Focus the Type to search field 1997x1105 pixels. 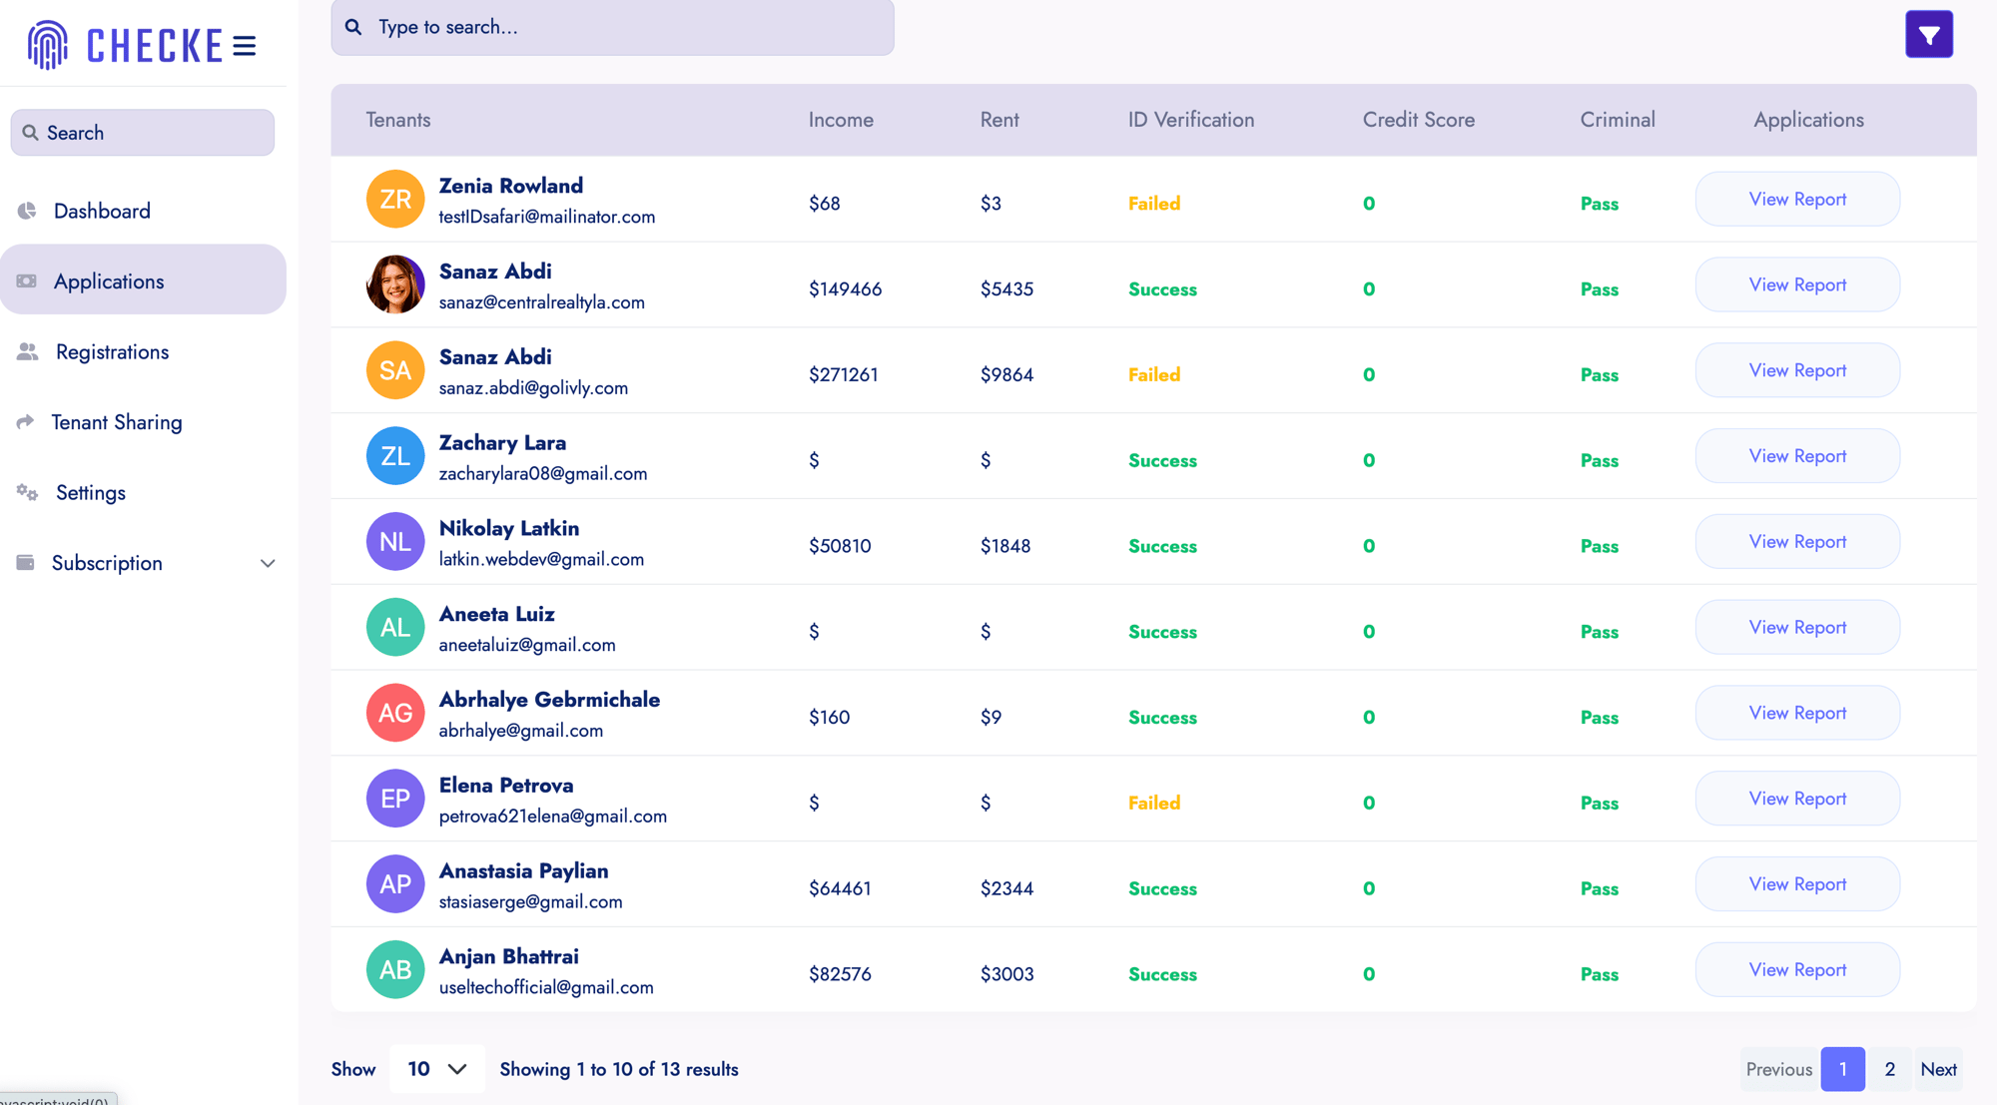(x=612, y=27)
